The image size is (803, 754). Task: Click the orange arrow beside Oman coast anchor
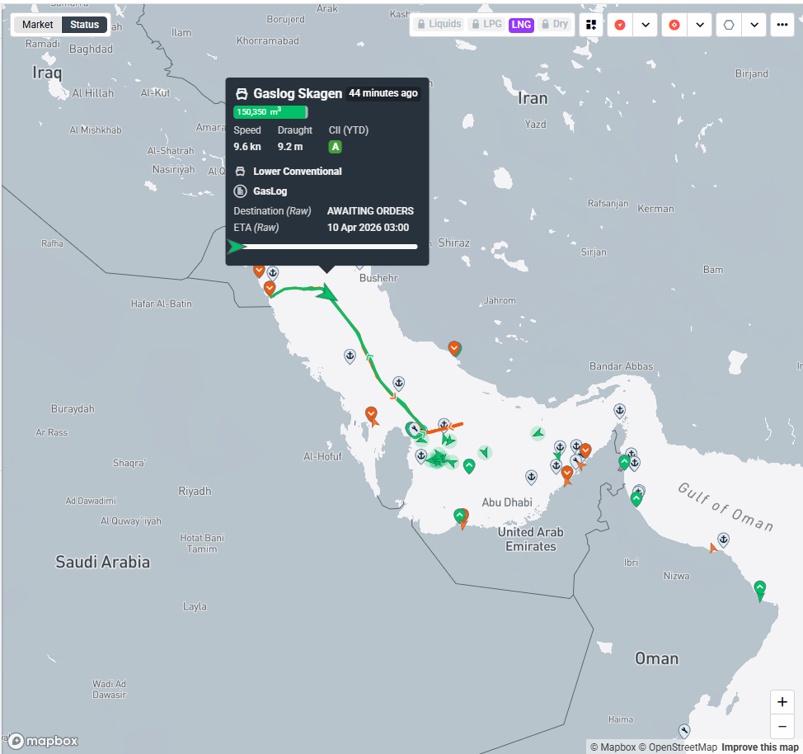pos(712,549)
